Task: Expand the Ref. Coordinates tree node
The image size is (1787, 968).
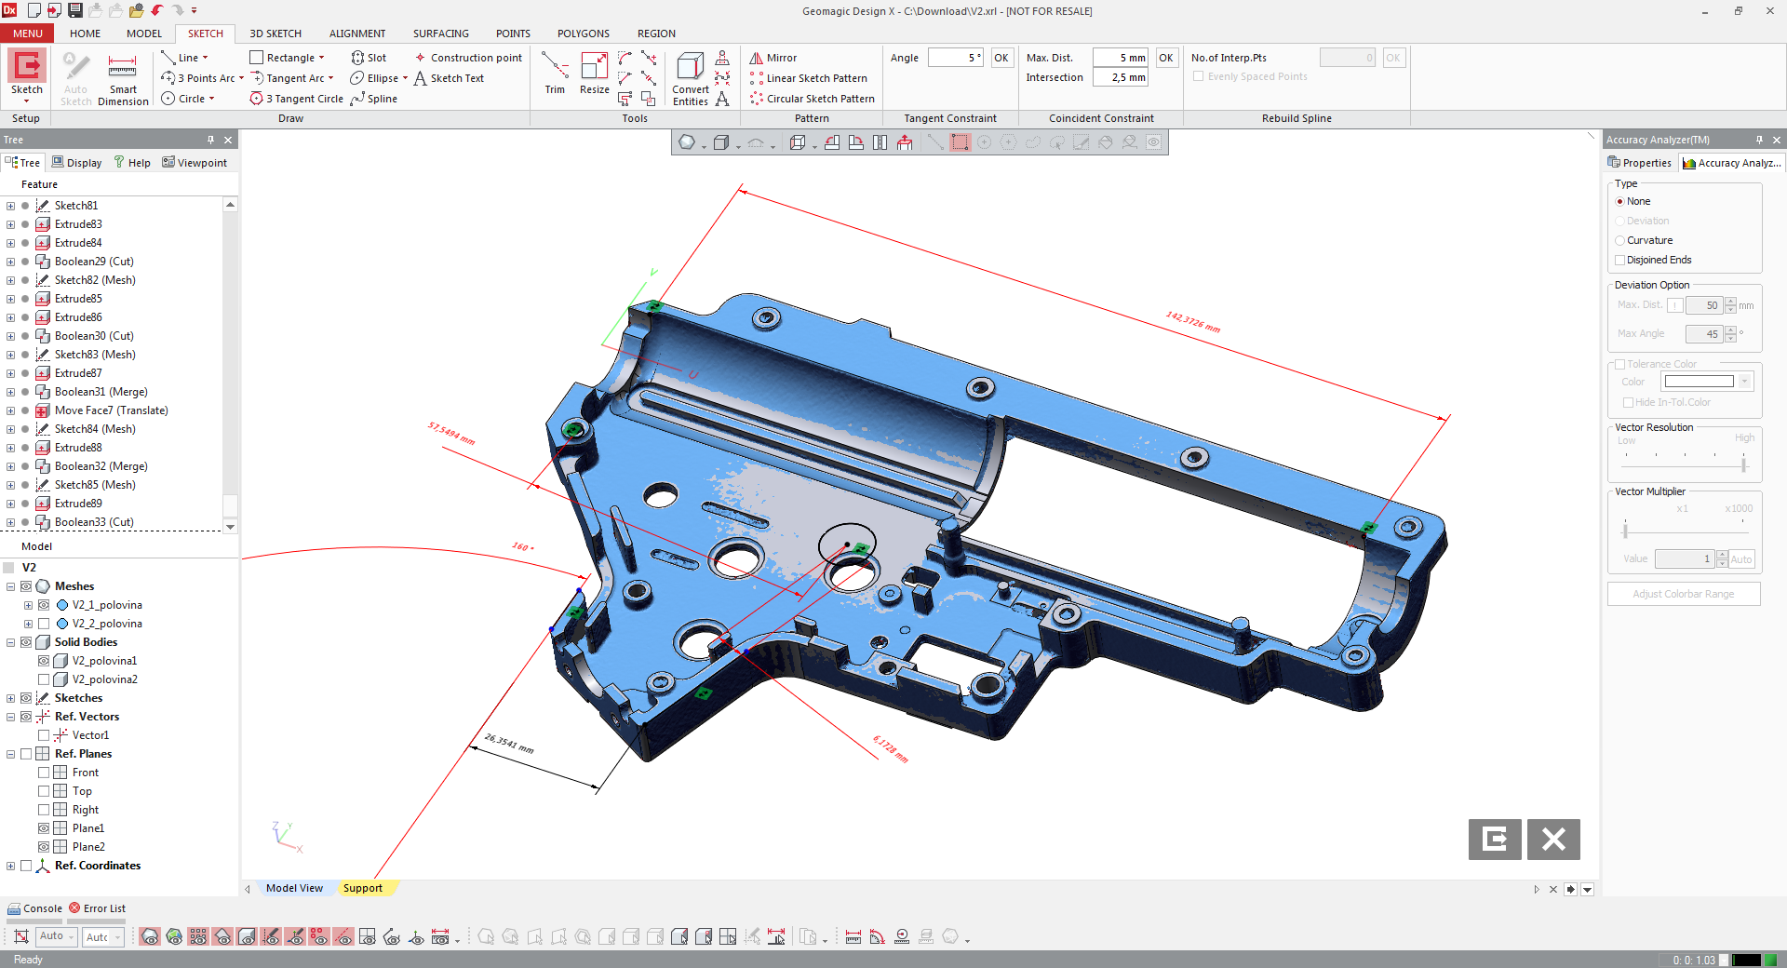Action: click(x=10, y=866)
